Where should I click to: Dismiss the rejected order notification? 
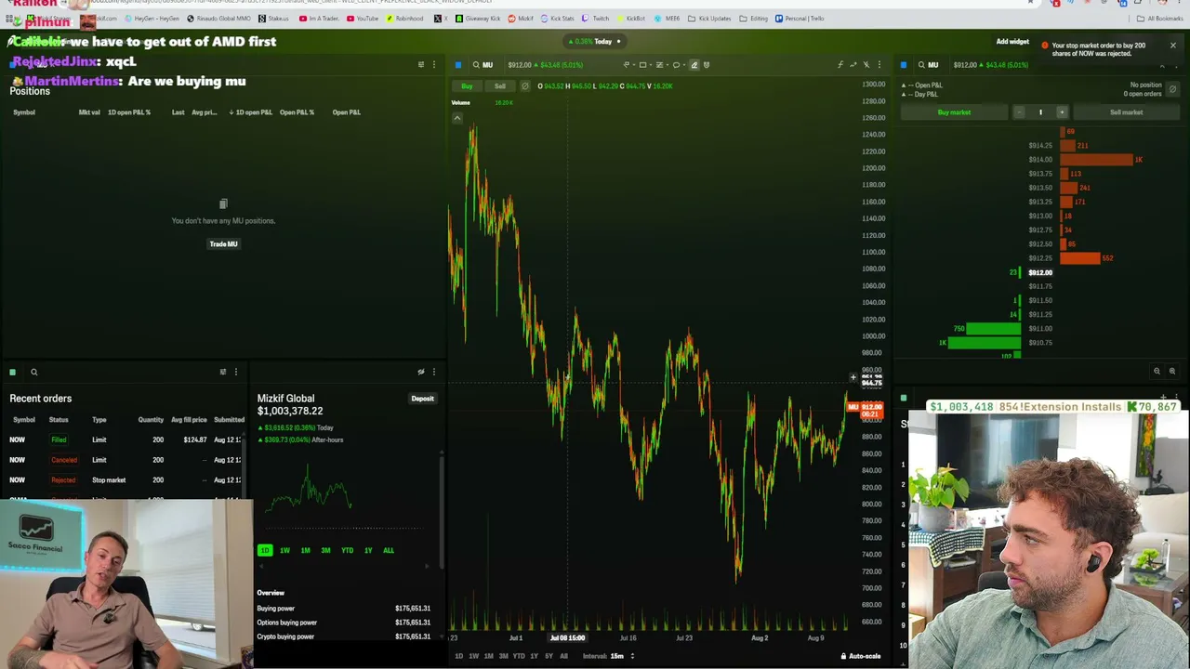(1173, 46)
